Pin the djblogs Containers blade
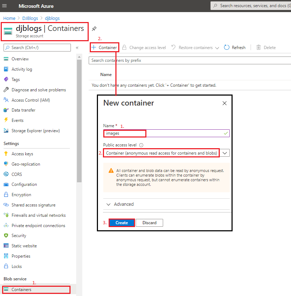The width and height of the screenshot is (291, 296). pyautogui.click(x=94, y=29)
